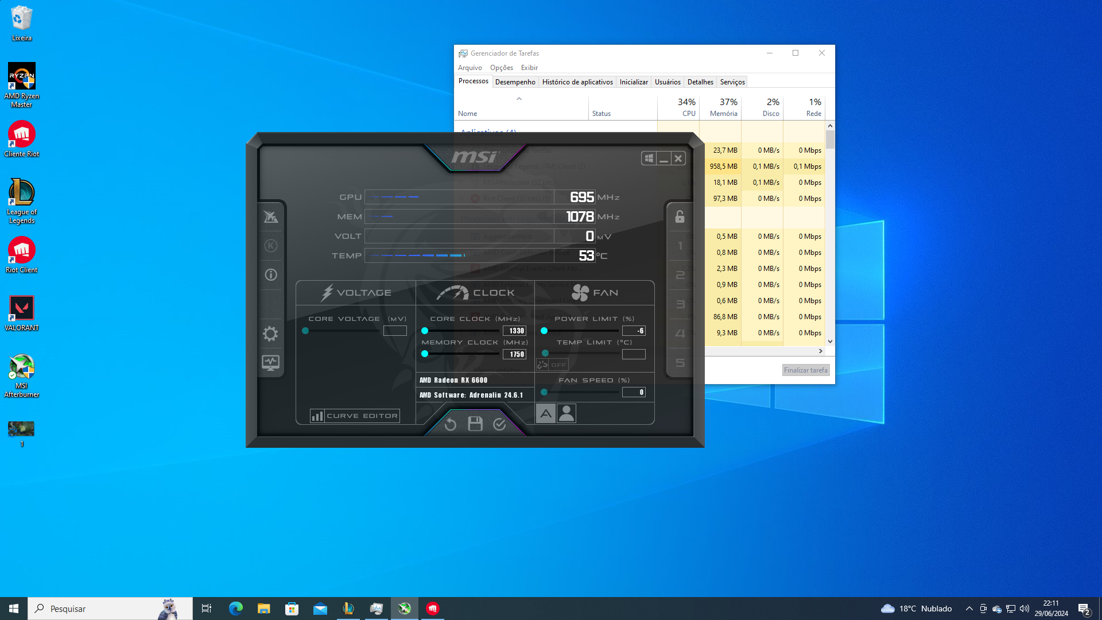Open the Arquivo menu in Task Manager
The height and width of the screenshot is (620, 1102).
469,68
